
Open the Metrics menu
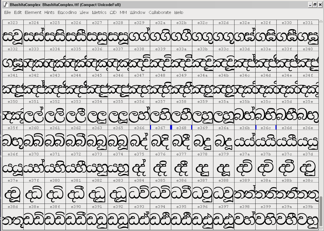pyautogui.click(x=99, y=12)
